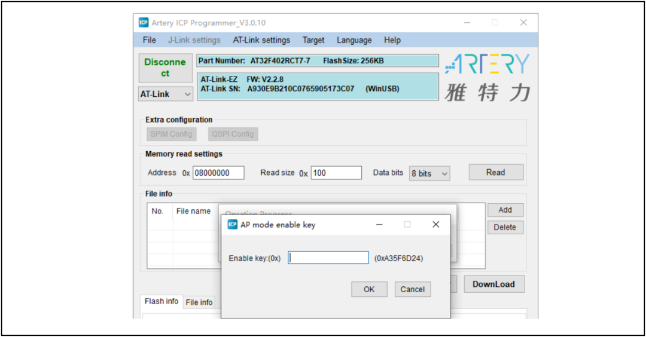Click the QSPI Config button

[x=233, y=134]
